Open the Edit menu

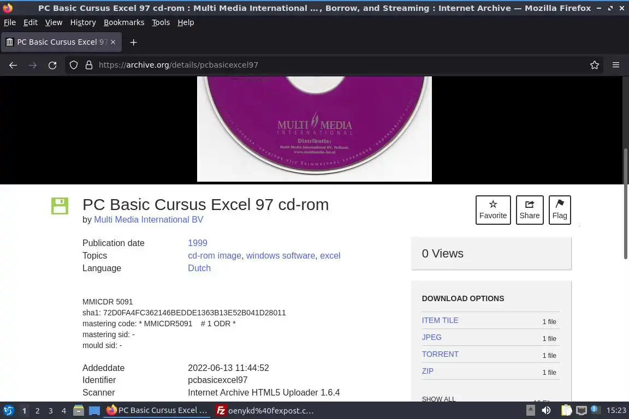tap(31, 22)
